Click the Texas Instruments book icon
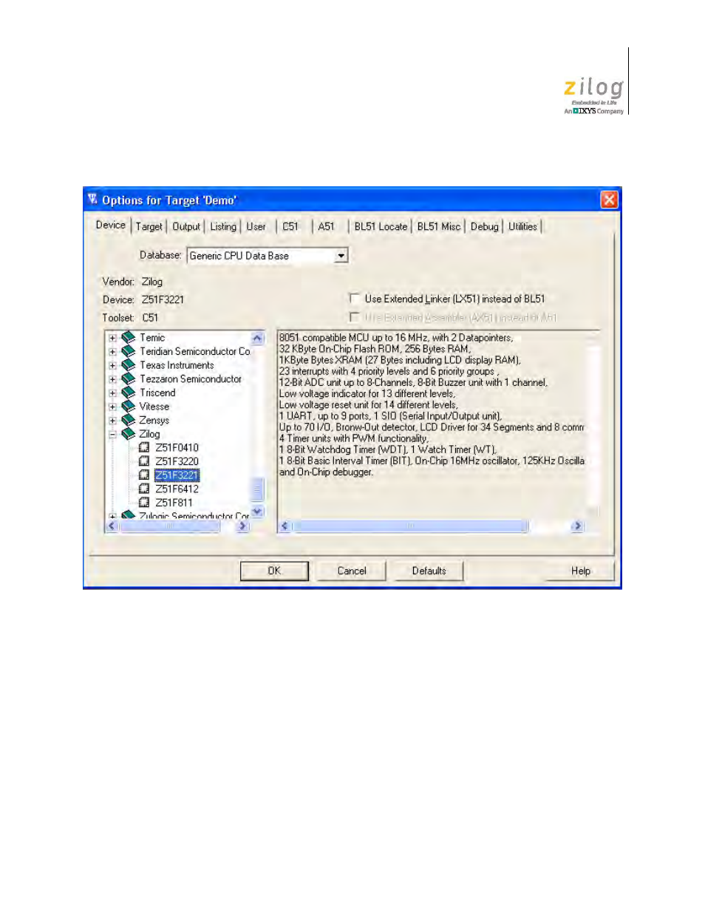Image resolution: width=705 pixels, height=913 pixels. (x=128, y=365)
